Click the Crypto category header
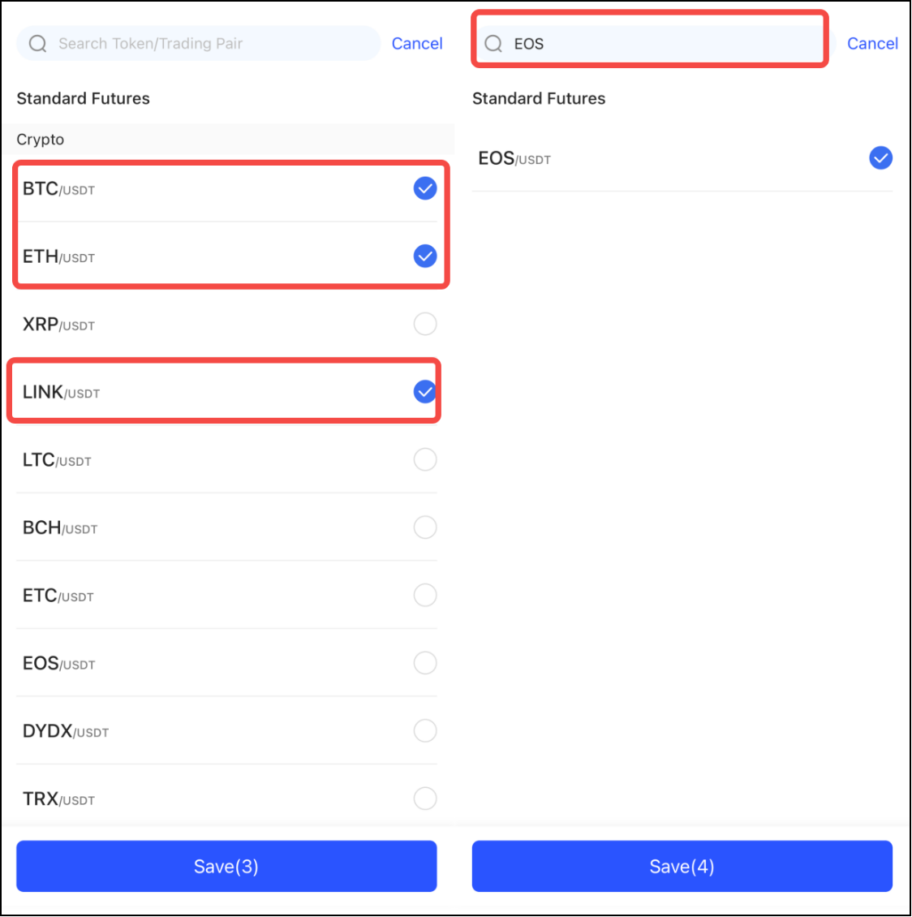 [41, 140]
